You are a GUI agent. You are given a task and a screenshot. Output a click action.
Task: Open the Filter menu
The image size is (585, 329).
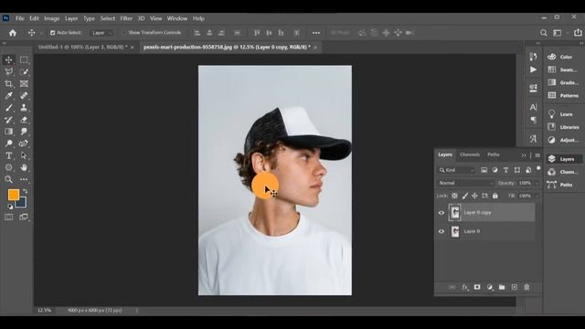click(126, 18)
